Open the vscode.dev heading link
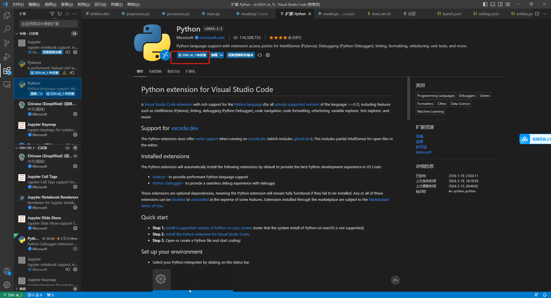 pyautogui.click(x=185, y=128)
